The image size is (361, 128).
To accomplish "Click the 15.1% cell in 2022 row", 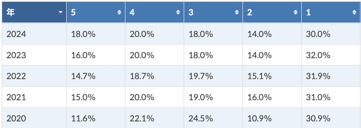I will [272, 76].
